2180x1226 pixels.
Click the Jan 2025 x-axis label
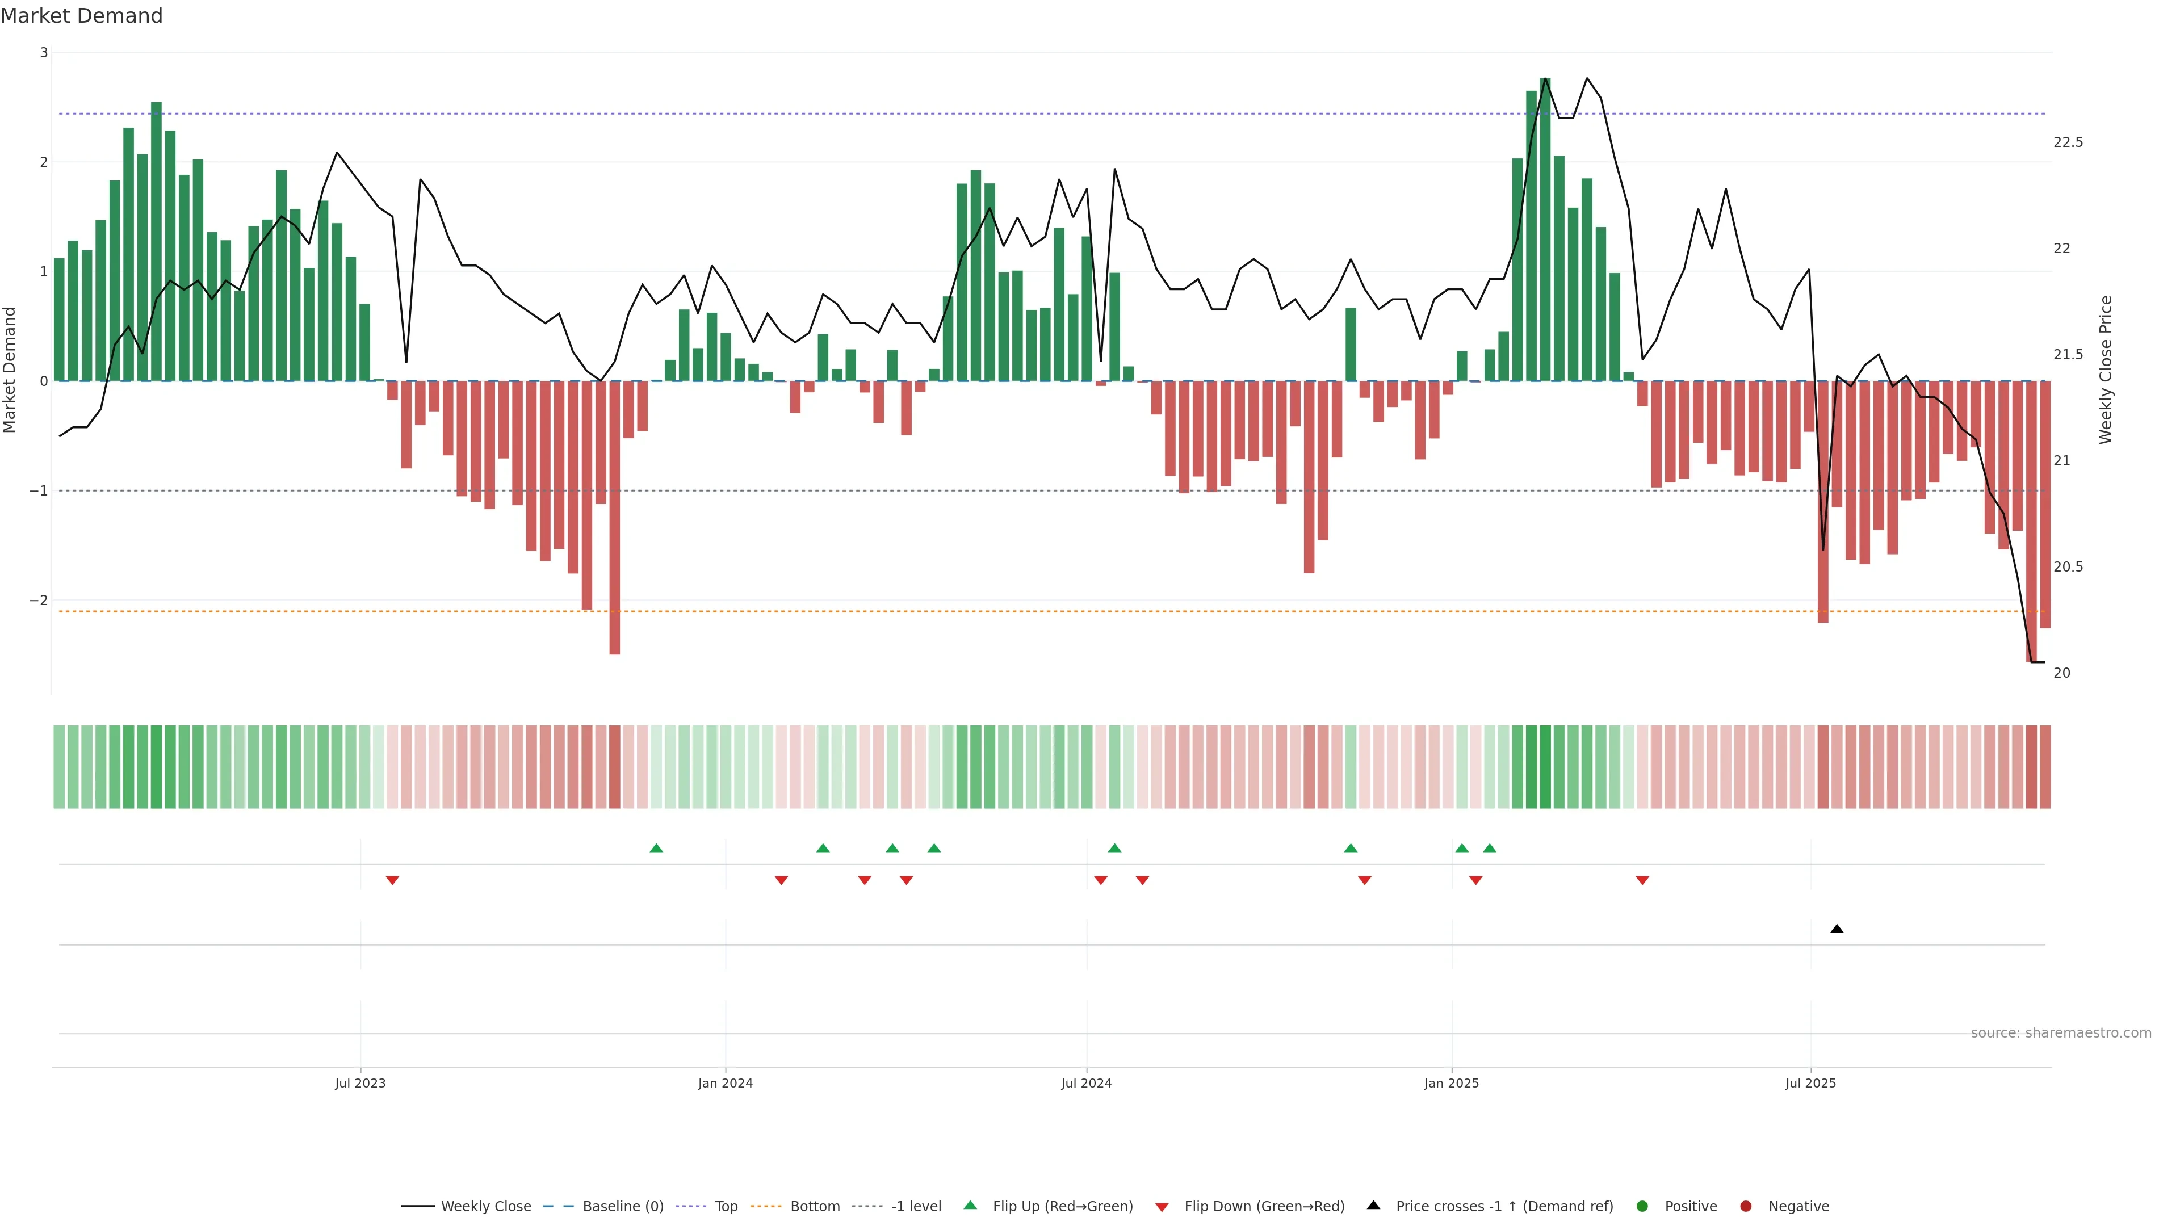click(x=1452, y=1083)
